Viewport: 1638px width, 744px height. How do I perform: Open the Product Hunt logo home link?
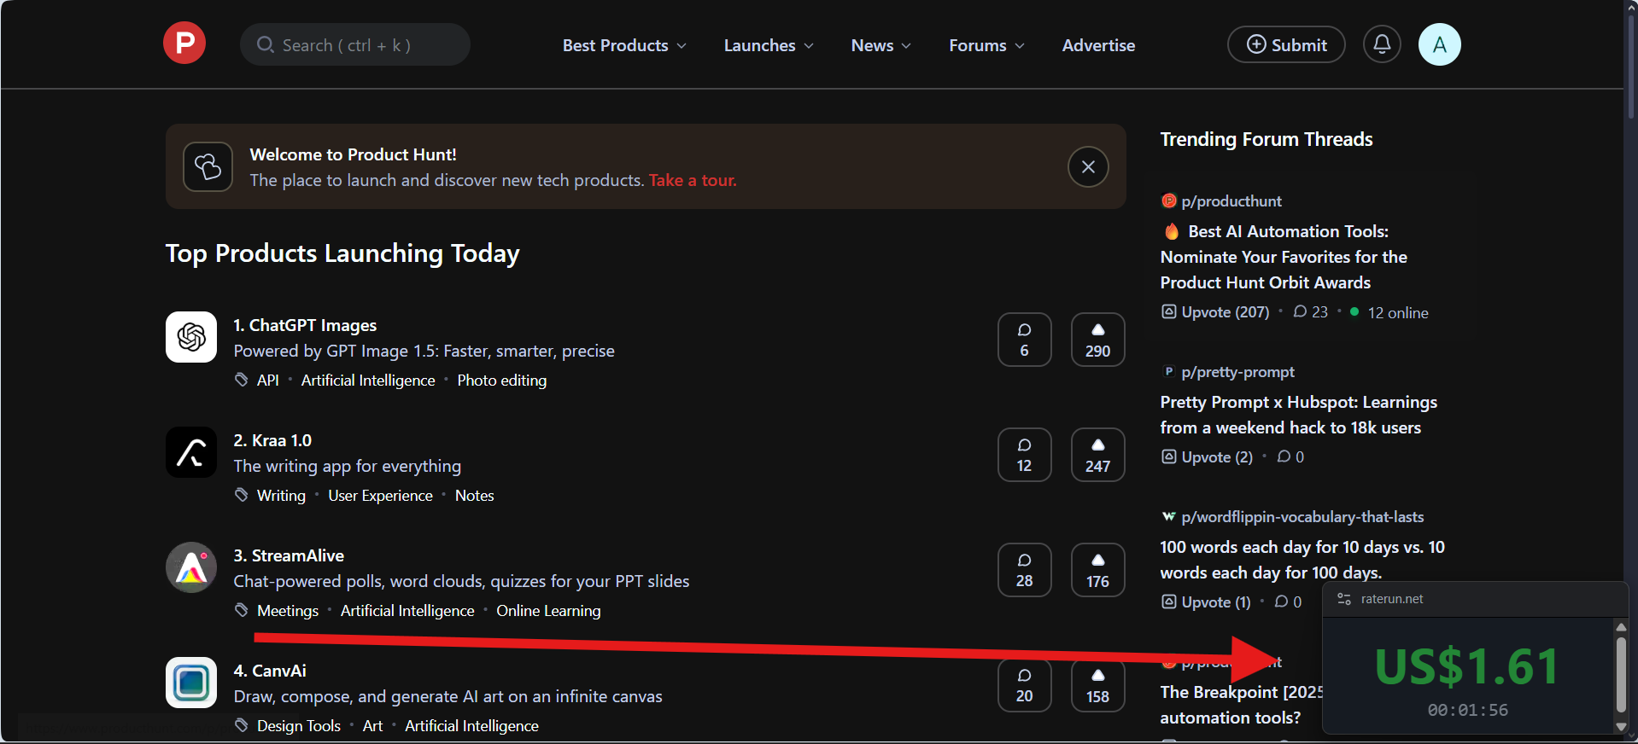(x=184, y=44)
